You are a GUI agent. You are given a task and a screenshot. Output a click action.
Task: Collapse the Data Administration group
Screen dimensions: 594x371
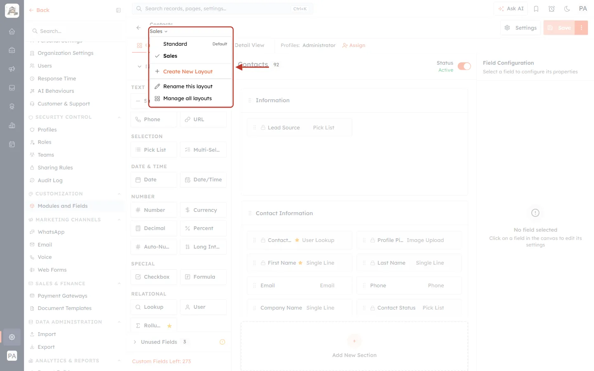119,322
